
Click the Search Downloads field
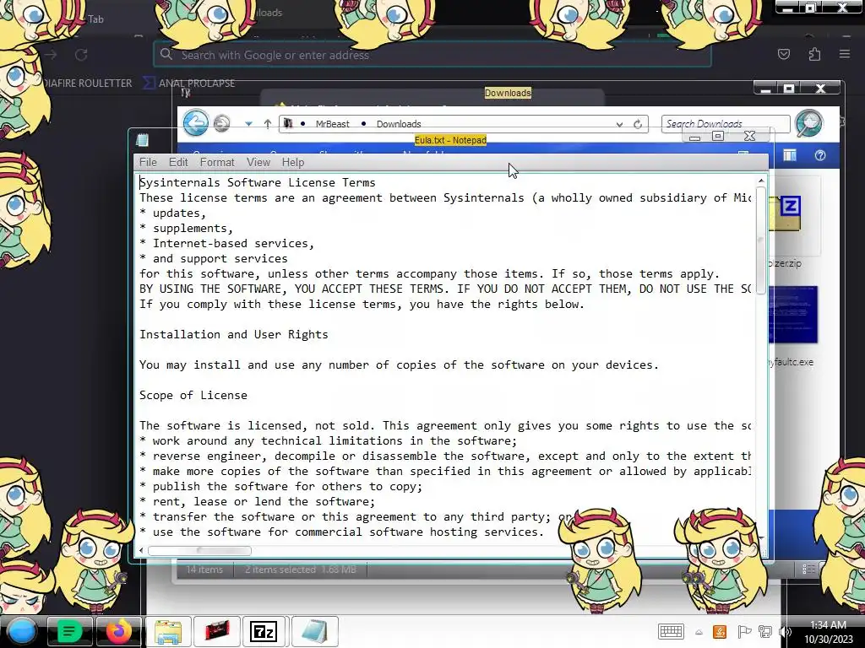tap(726, 123)
